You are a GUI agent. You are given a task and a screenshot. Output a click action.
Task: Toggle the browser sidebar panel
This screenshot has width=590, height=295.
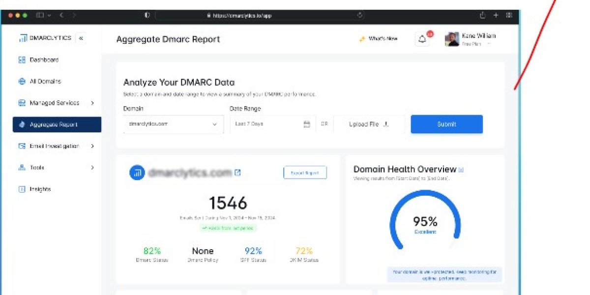pos(40,16)
